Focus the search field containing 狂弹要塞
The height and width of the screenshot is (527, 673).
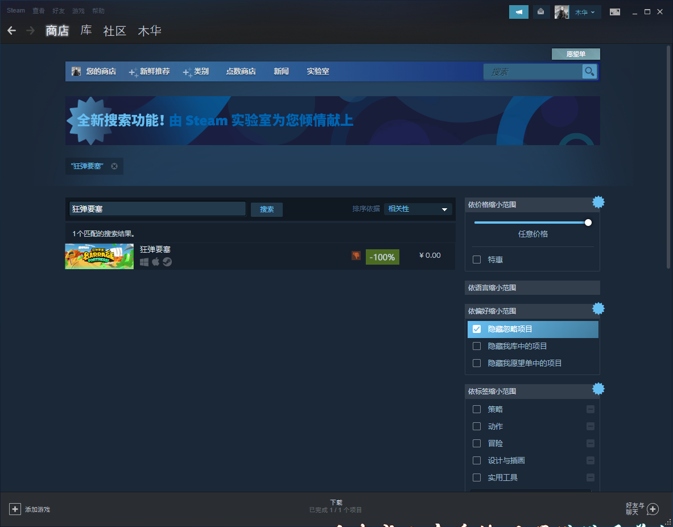[x=158, y=209]
